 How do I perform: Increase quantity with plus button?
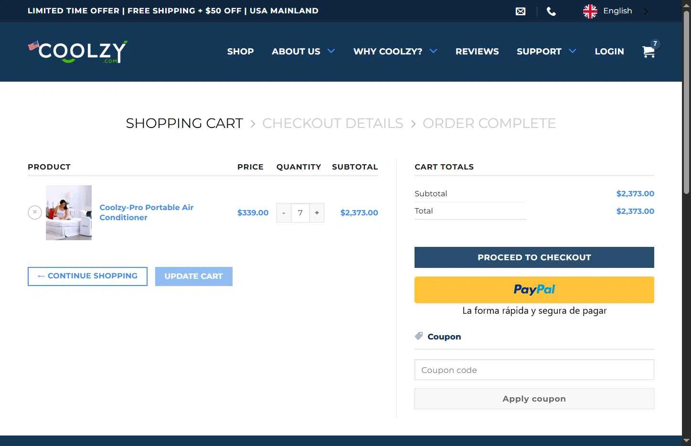pos(317,213)
